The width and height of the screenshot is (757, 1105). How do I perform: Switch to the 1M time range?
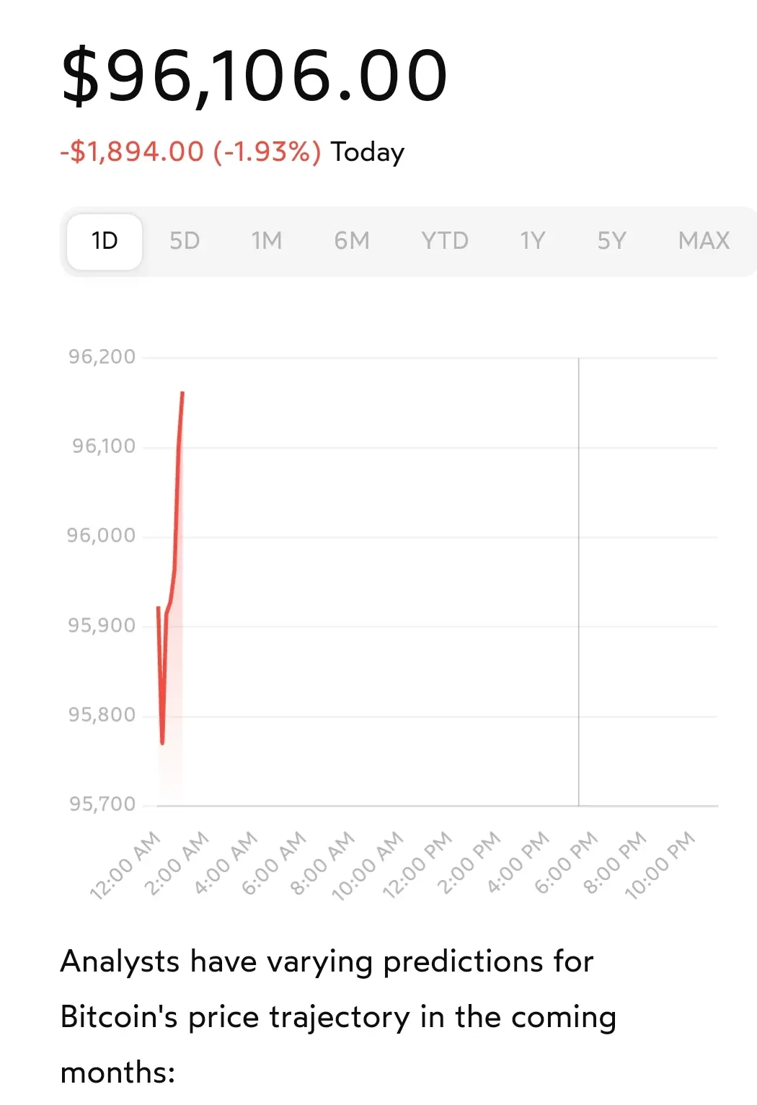coord(267,241)
